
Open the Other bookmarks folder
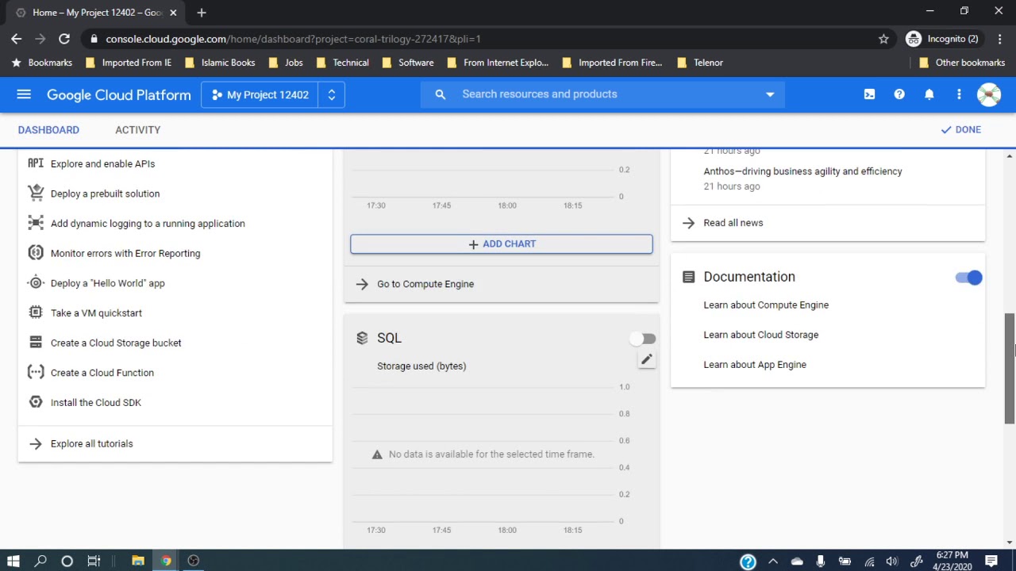(962, 63)
